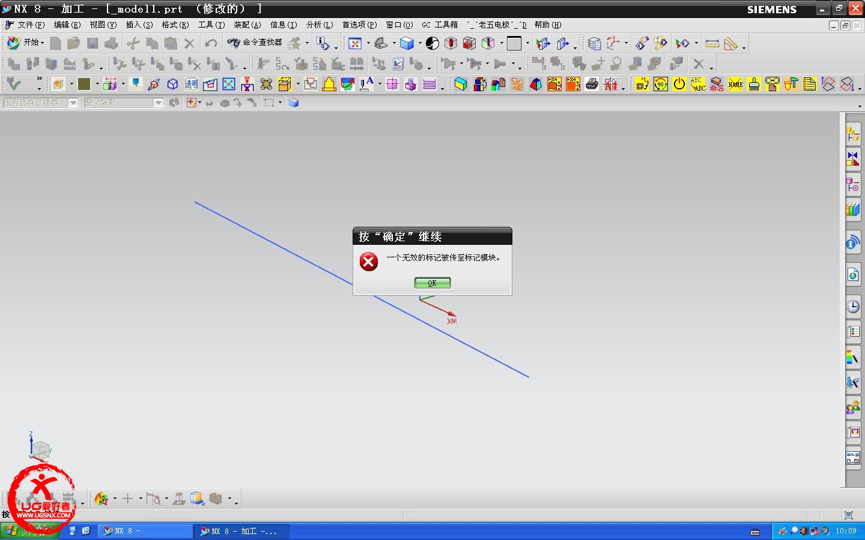Open the 帮助(H) menu

click(x=548, y=25)
